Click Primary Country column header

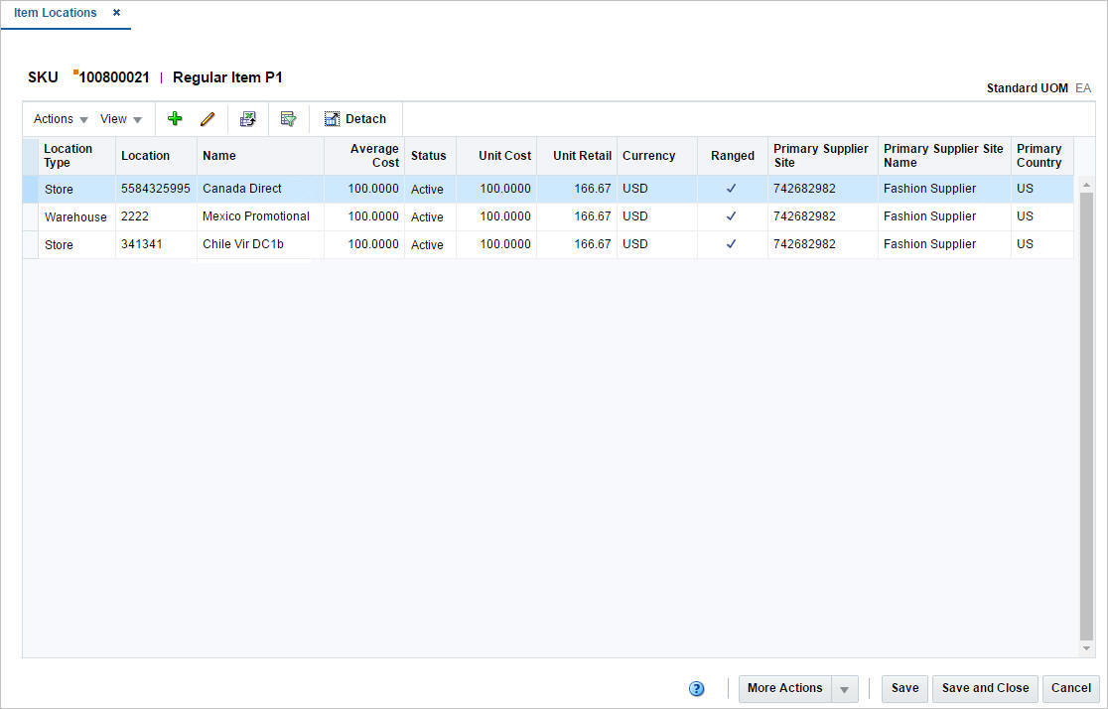pyautogui.click(x=1042, y=156)
